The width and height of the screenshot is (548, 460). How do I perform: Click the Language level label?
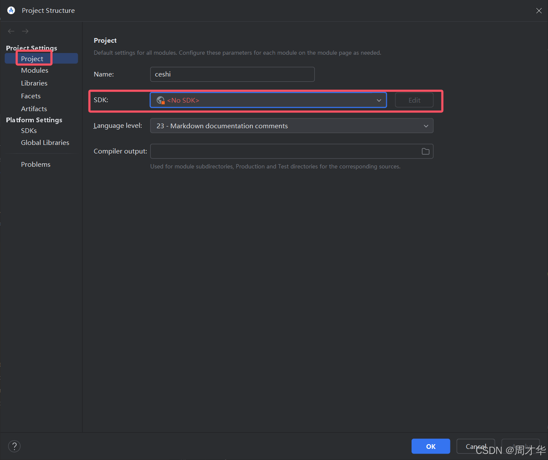118,126
